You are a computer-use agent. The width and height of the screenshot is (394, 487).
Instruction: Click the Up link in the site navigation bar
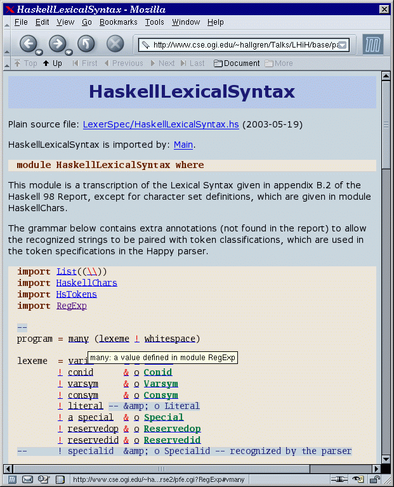pyautogui.click(x=53, y=63)
